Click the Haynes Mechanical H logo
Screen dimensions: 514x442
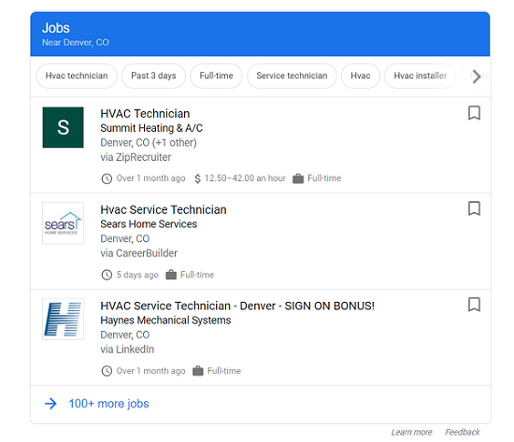[x=63, y=319]
